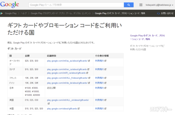
Task: Select sidebar item ギフトカードやプロモーションコードをご利用いただける国
Action: click(147, 48)
